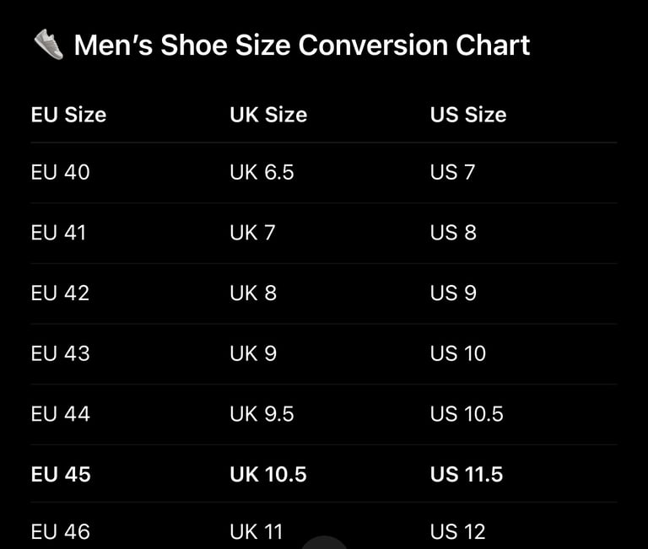Viewport: 648px width, 549px height.
Task: Click the EU 42 cell
Action: [61, 293]
